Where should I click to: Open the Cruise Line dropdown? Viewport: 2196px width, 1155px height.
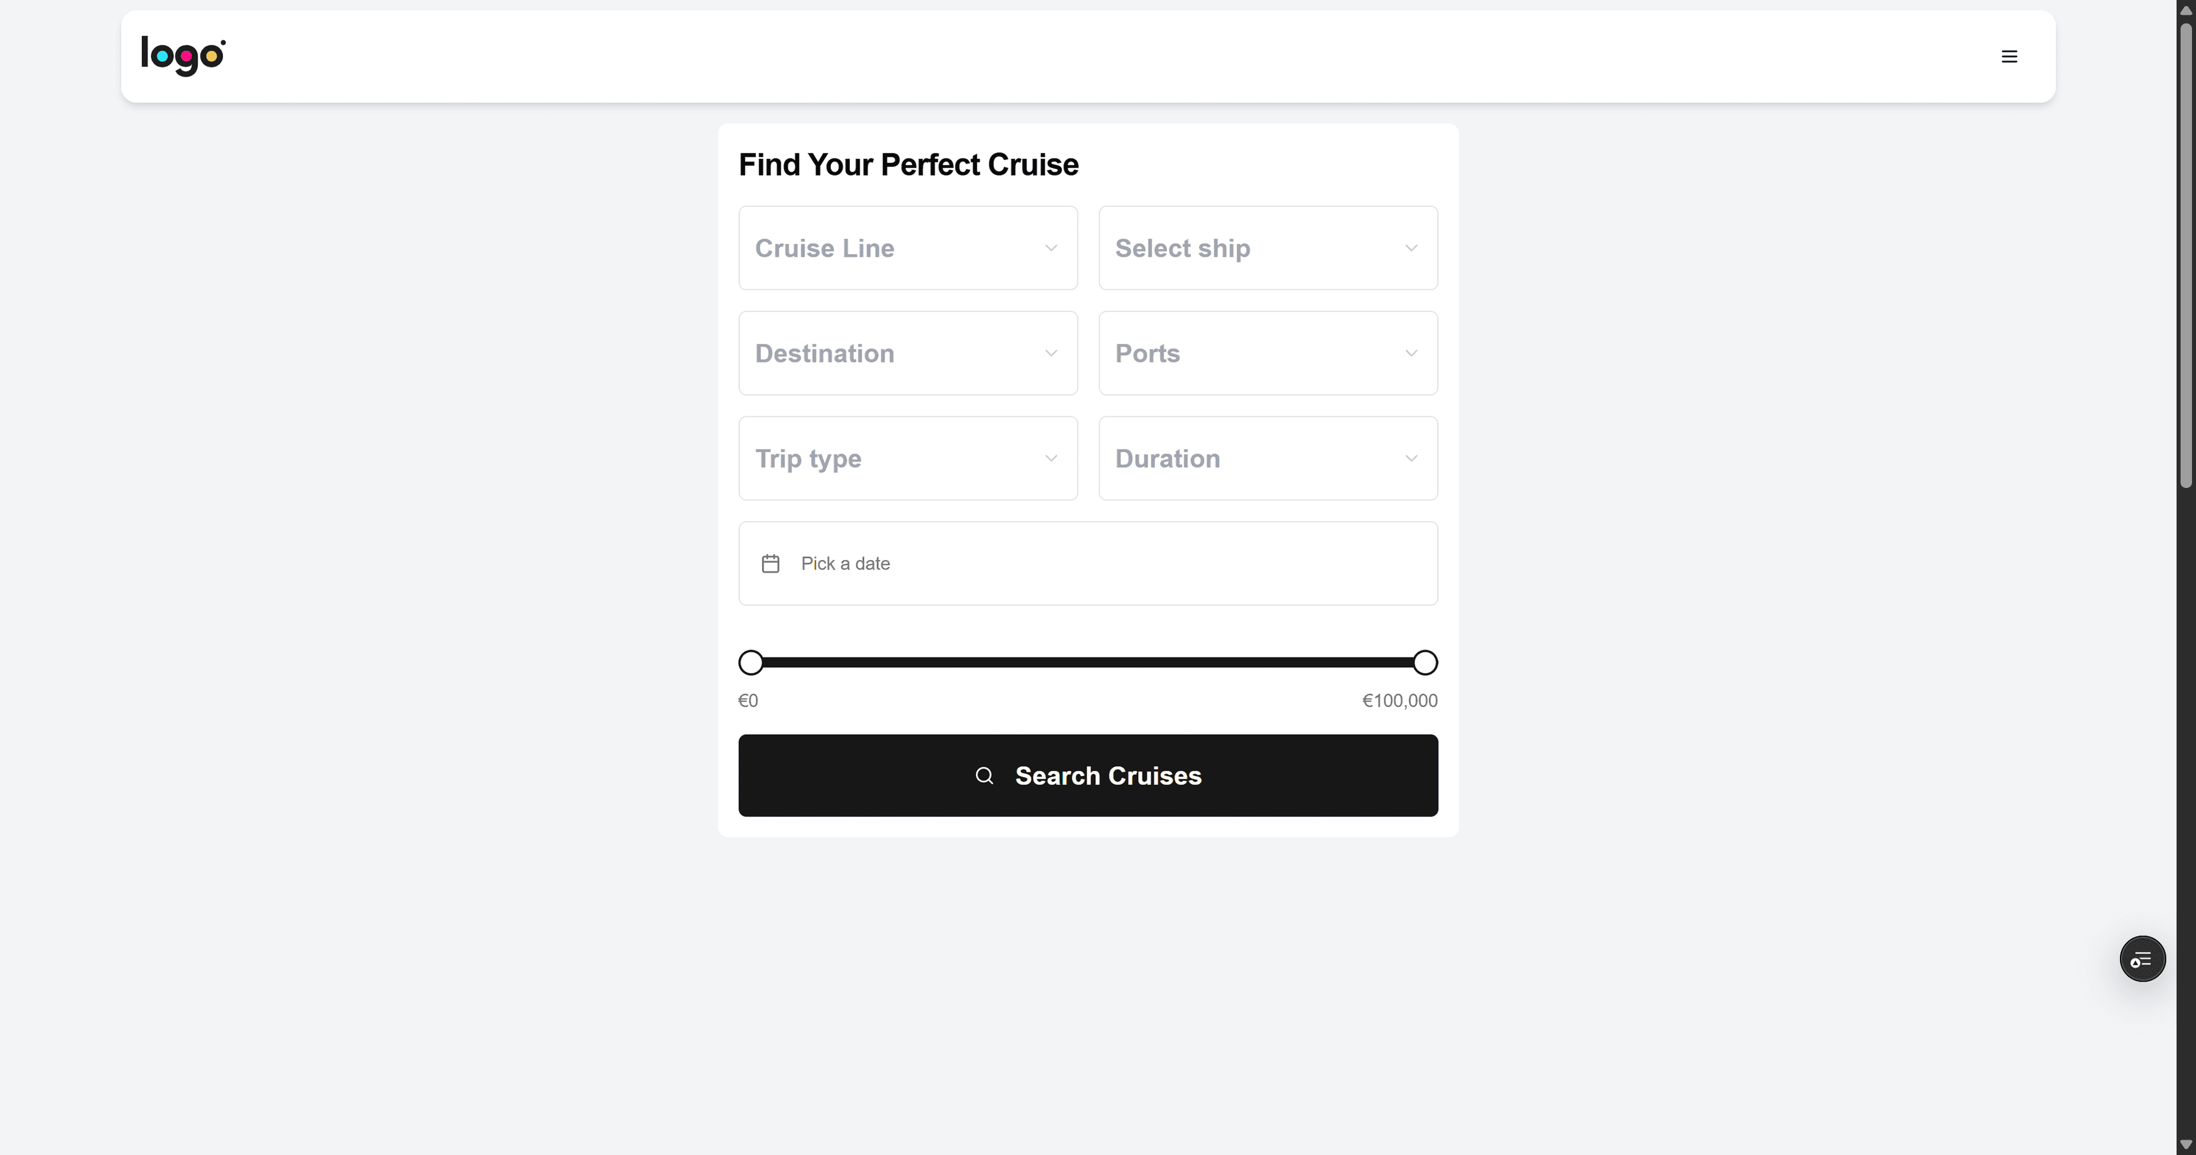coord(907,248)
